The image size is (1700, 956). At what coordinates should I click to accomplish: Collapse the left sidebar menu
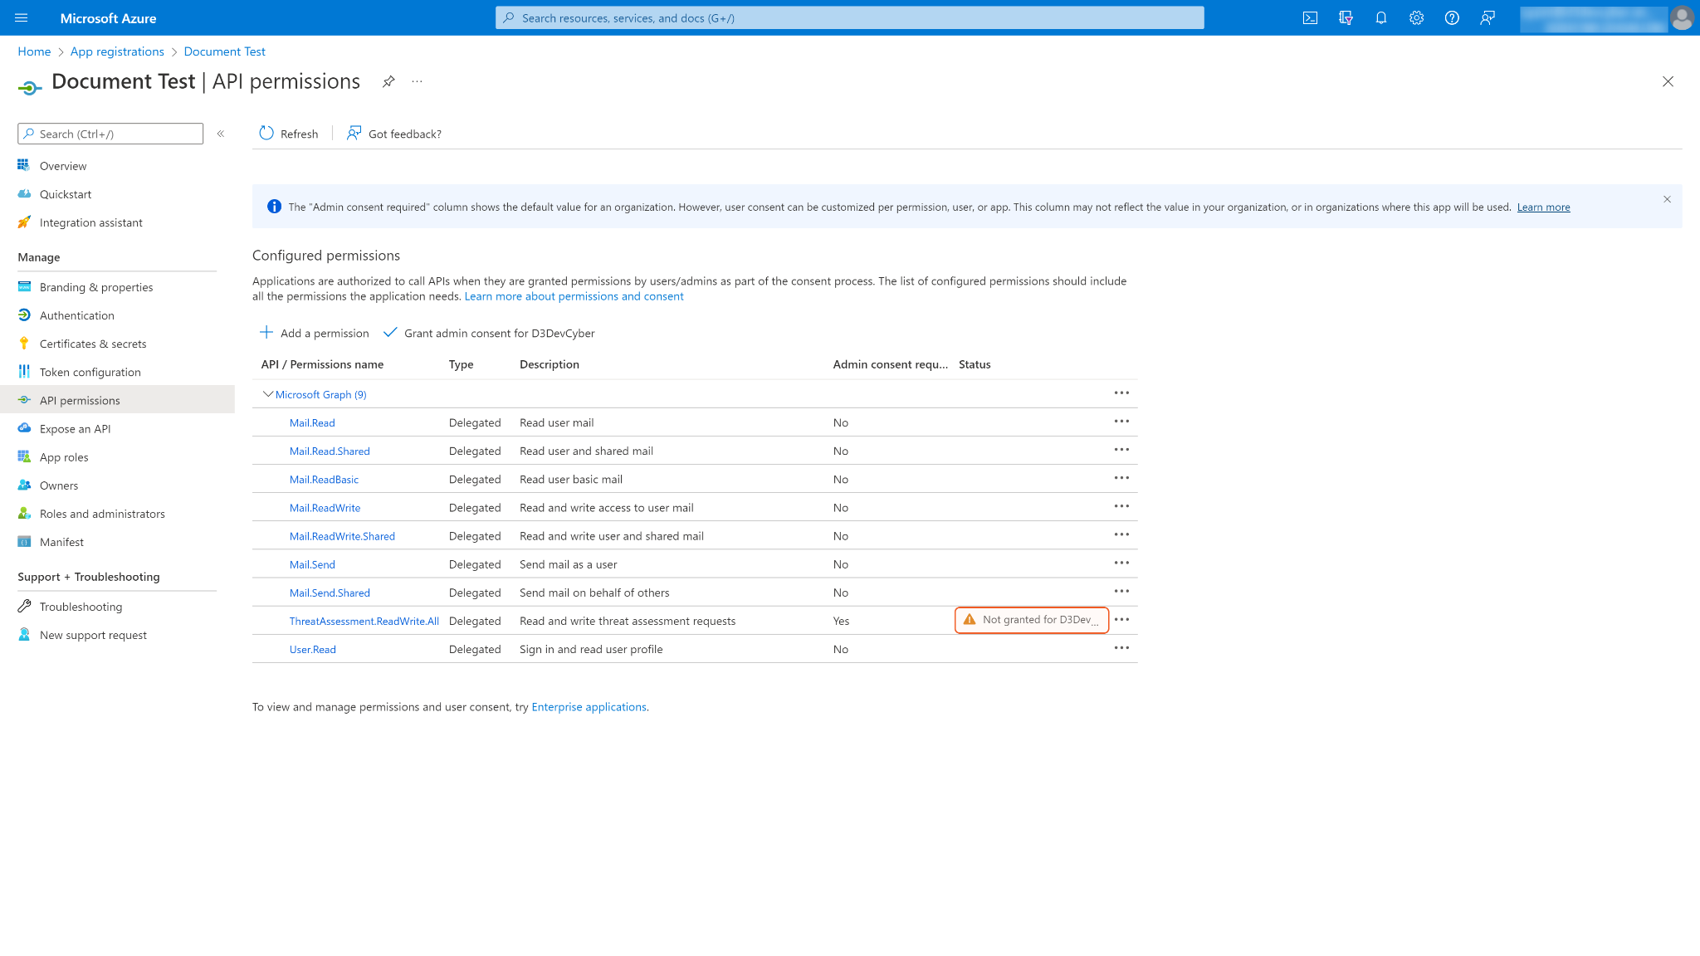pyautogui.click(x=221, y=134)
